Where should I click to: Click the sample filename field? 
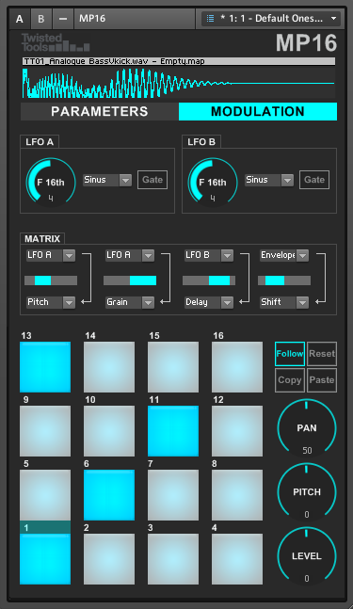coord(179,61)
